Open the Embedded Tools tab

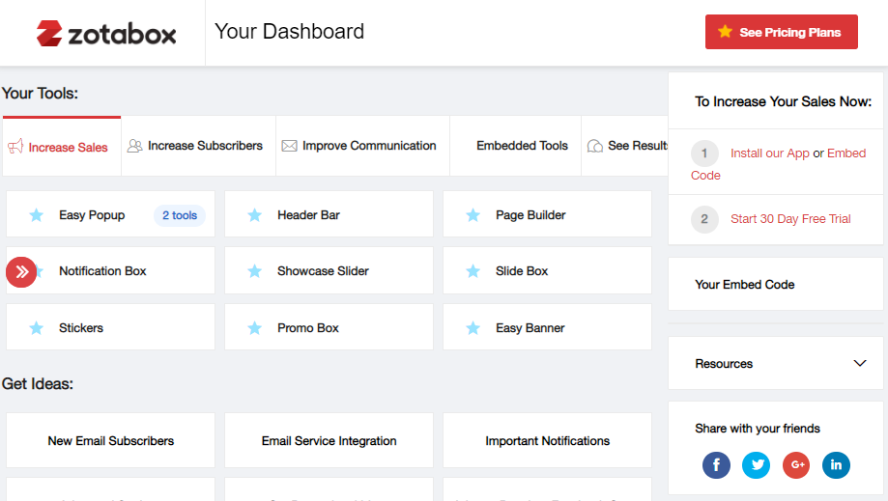516,146
